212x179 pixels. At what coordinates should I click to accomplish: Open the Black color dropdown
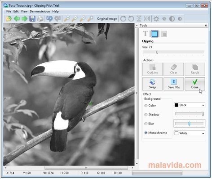point(190,105)
